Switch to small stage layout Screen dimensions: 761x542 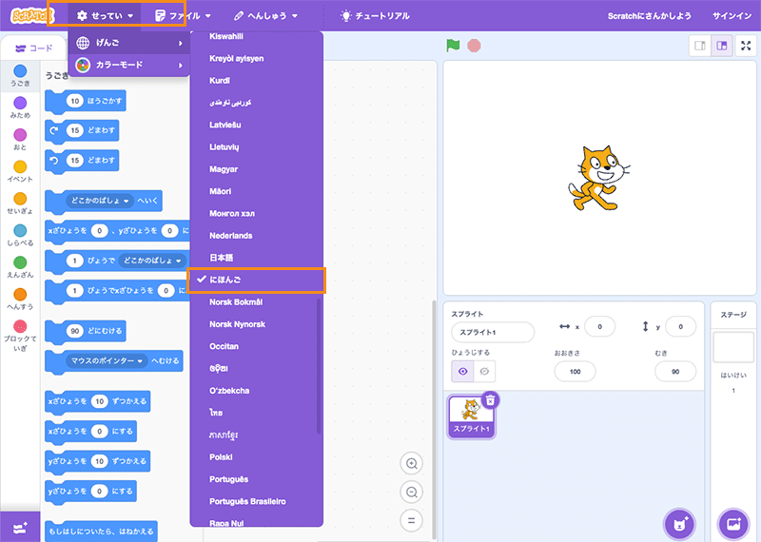point(701,46)
